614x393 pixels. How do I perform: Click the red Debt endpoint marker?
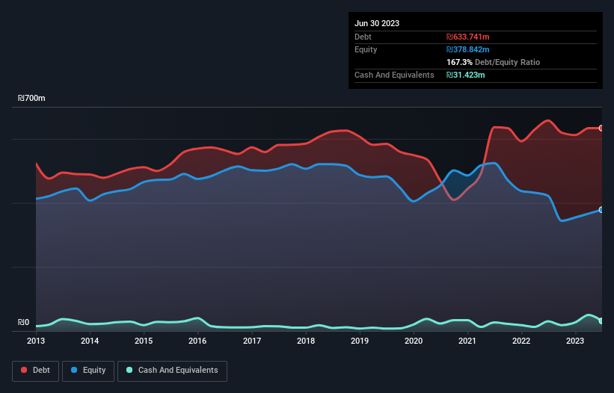coord(601,129)
